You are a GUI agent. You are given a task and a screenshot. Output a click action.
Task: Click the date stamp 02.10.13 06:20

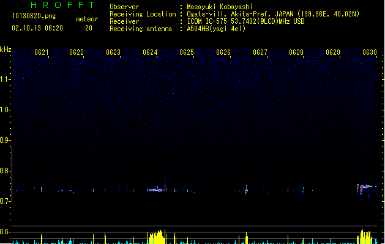click(x=37, y=28)
